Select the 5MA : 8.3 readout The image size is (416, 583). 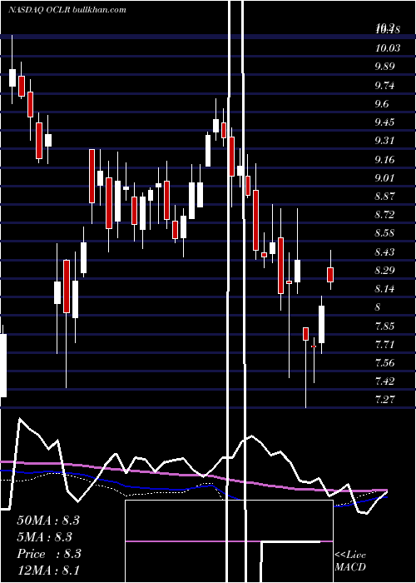pos(44,537)
